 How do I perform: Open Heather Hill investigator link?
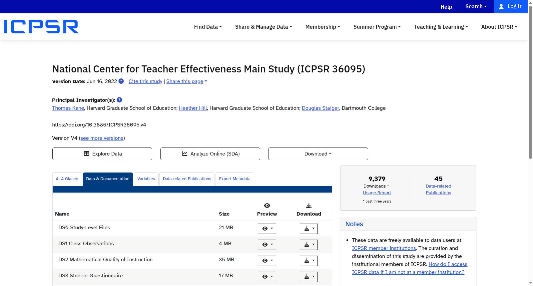coord(193,108)
